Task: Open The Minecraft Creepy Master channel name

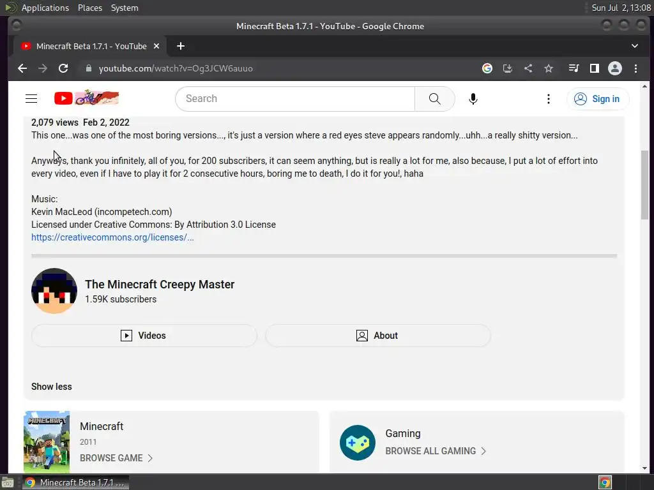Action: (x=160, y=284)
